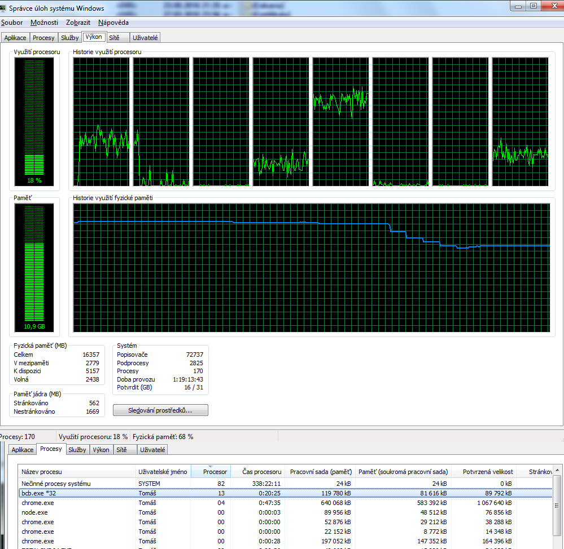
Task: Open Aplikace tab in the lower window
Action: click(23, 450)
